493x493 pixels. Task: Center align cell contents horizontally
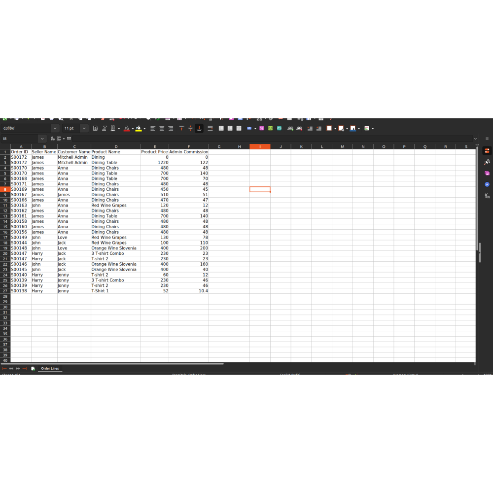(x=162, y=129)
